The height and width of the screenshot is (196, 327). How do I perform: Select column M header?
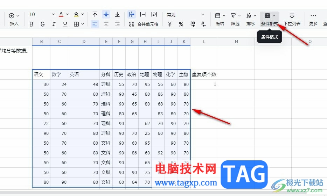click(236, 42)
